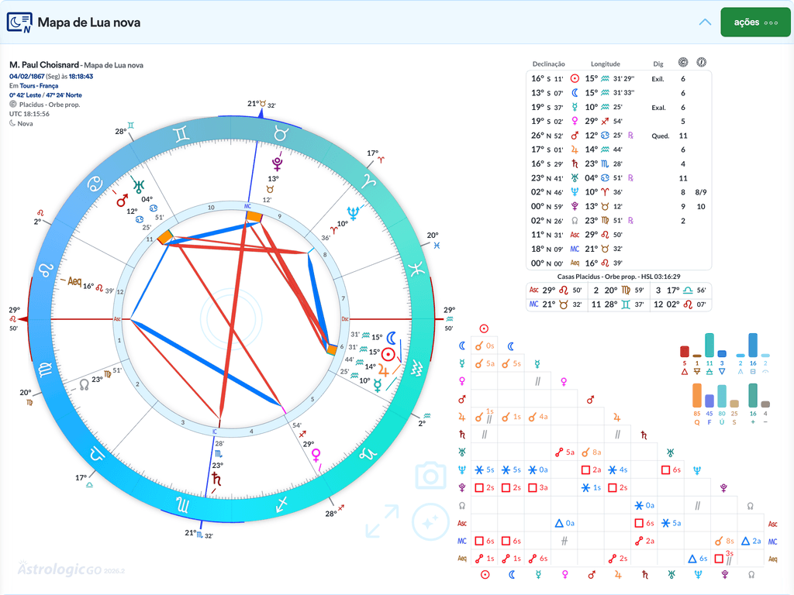Click the Declinação column header

548,64
